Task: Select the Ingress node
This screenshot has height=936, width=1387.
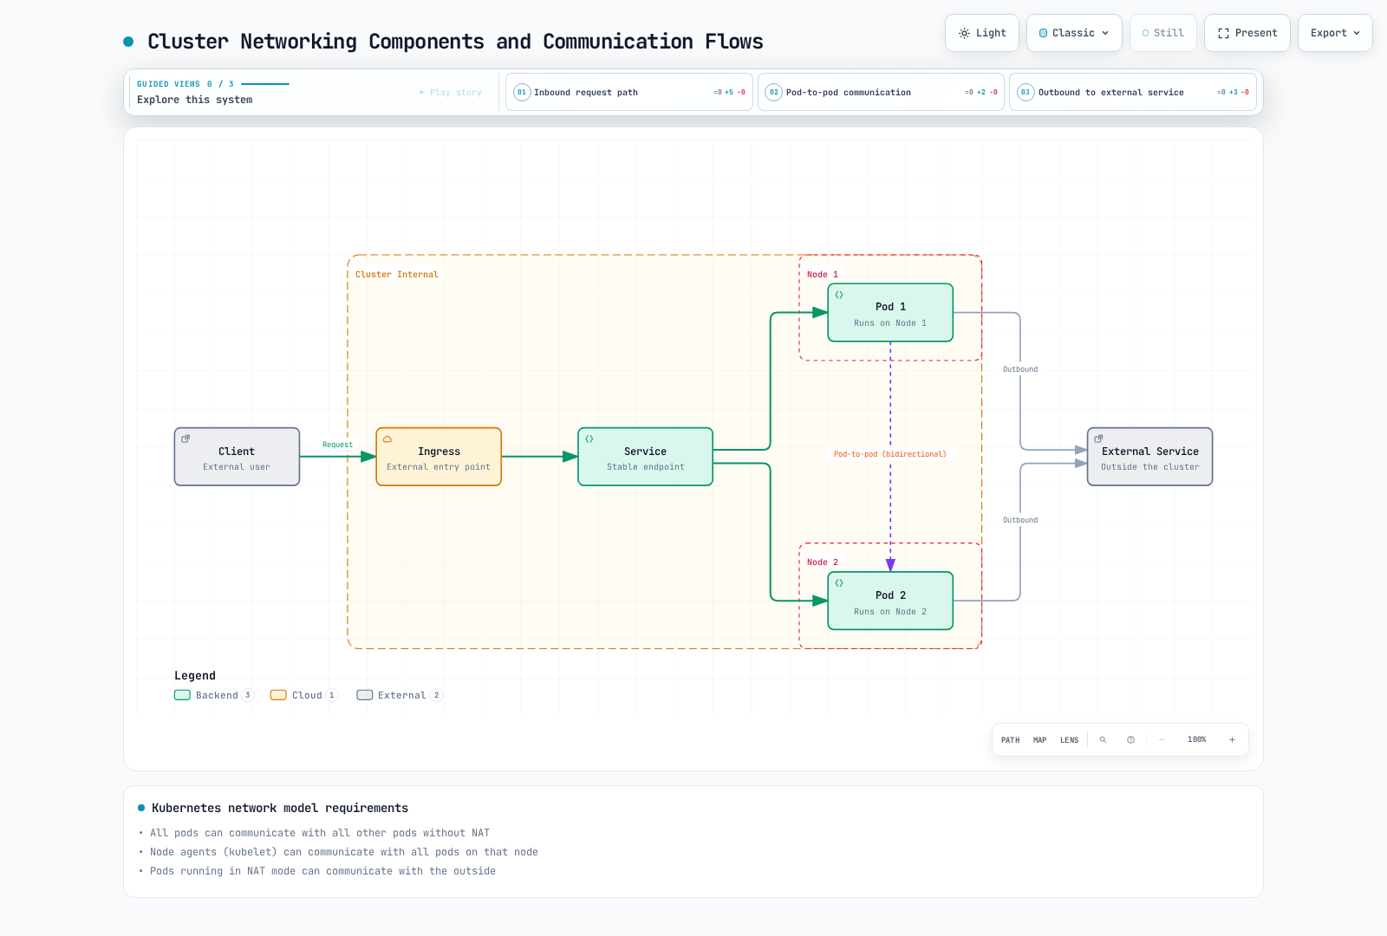Action: (x=439, y=457)
